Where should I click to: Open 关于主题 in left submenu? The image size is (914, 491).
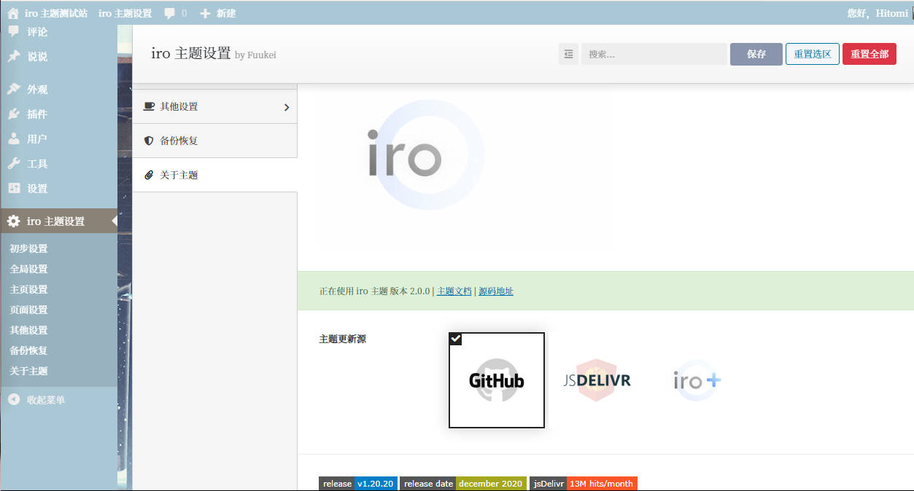(x=28, y=371)
